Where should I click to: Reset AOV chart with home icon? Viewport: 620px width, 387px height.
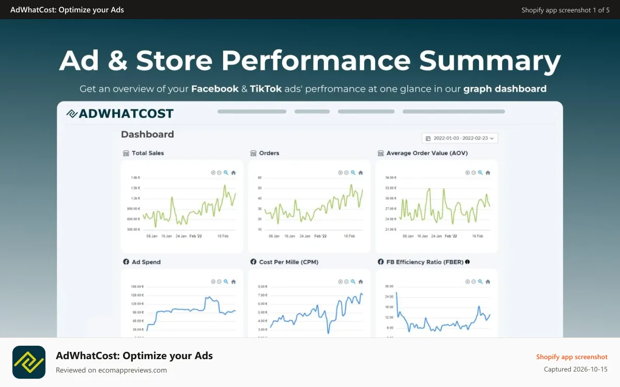pos(488,173)
